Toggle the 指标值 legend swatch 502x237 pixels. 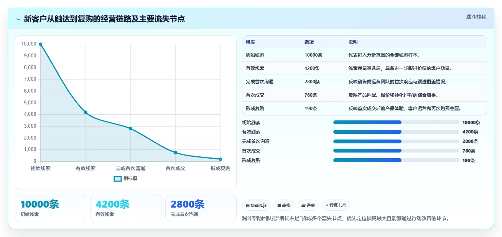(x=118, y=179)
